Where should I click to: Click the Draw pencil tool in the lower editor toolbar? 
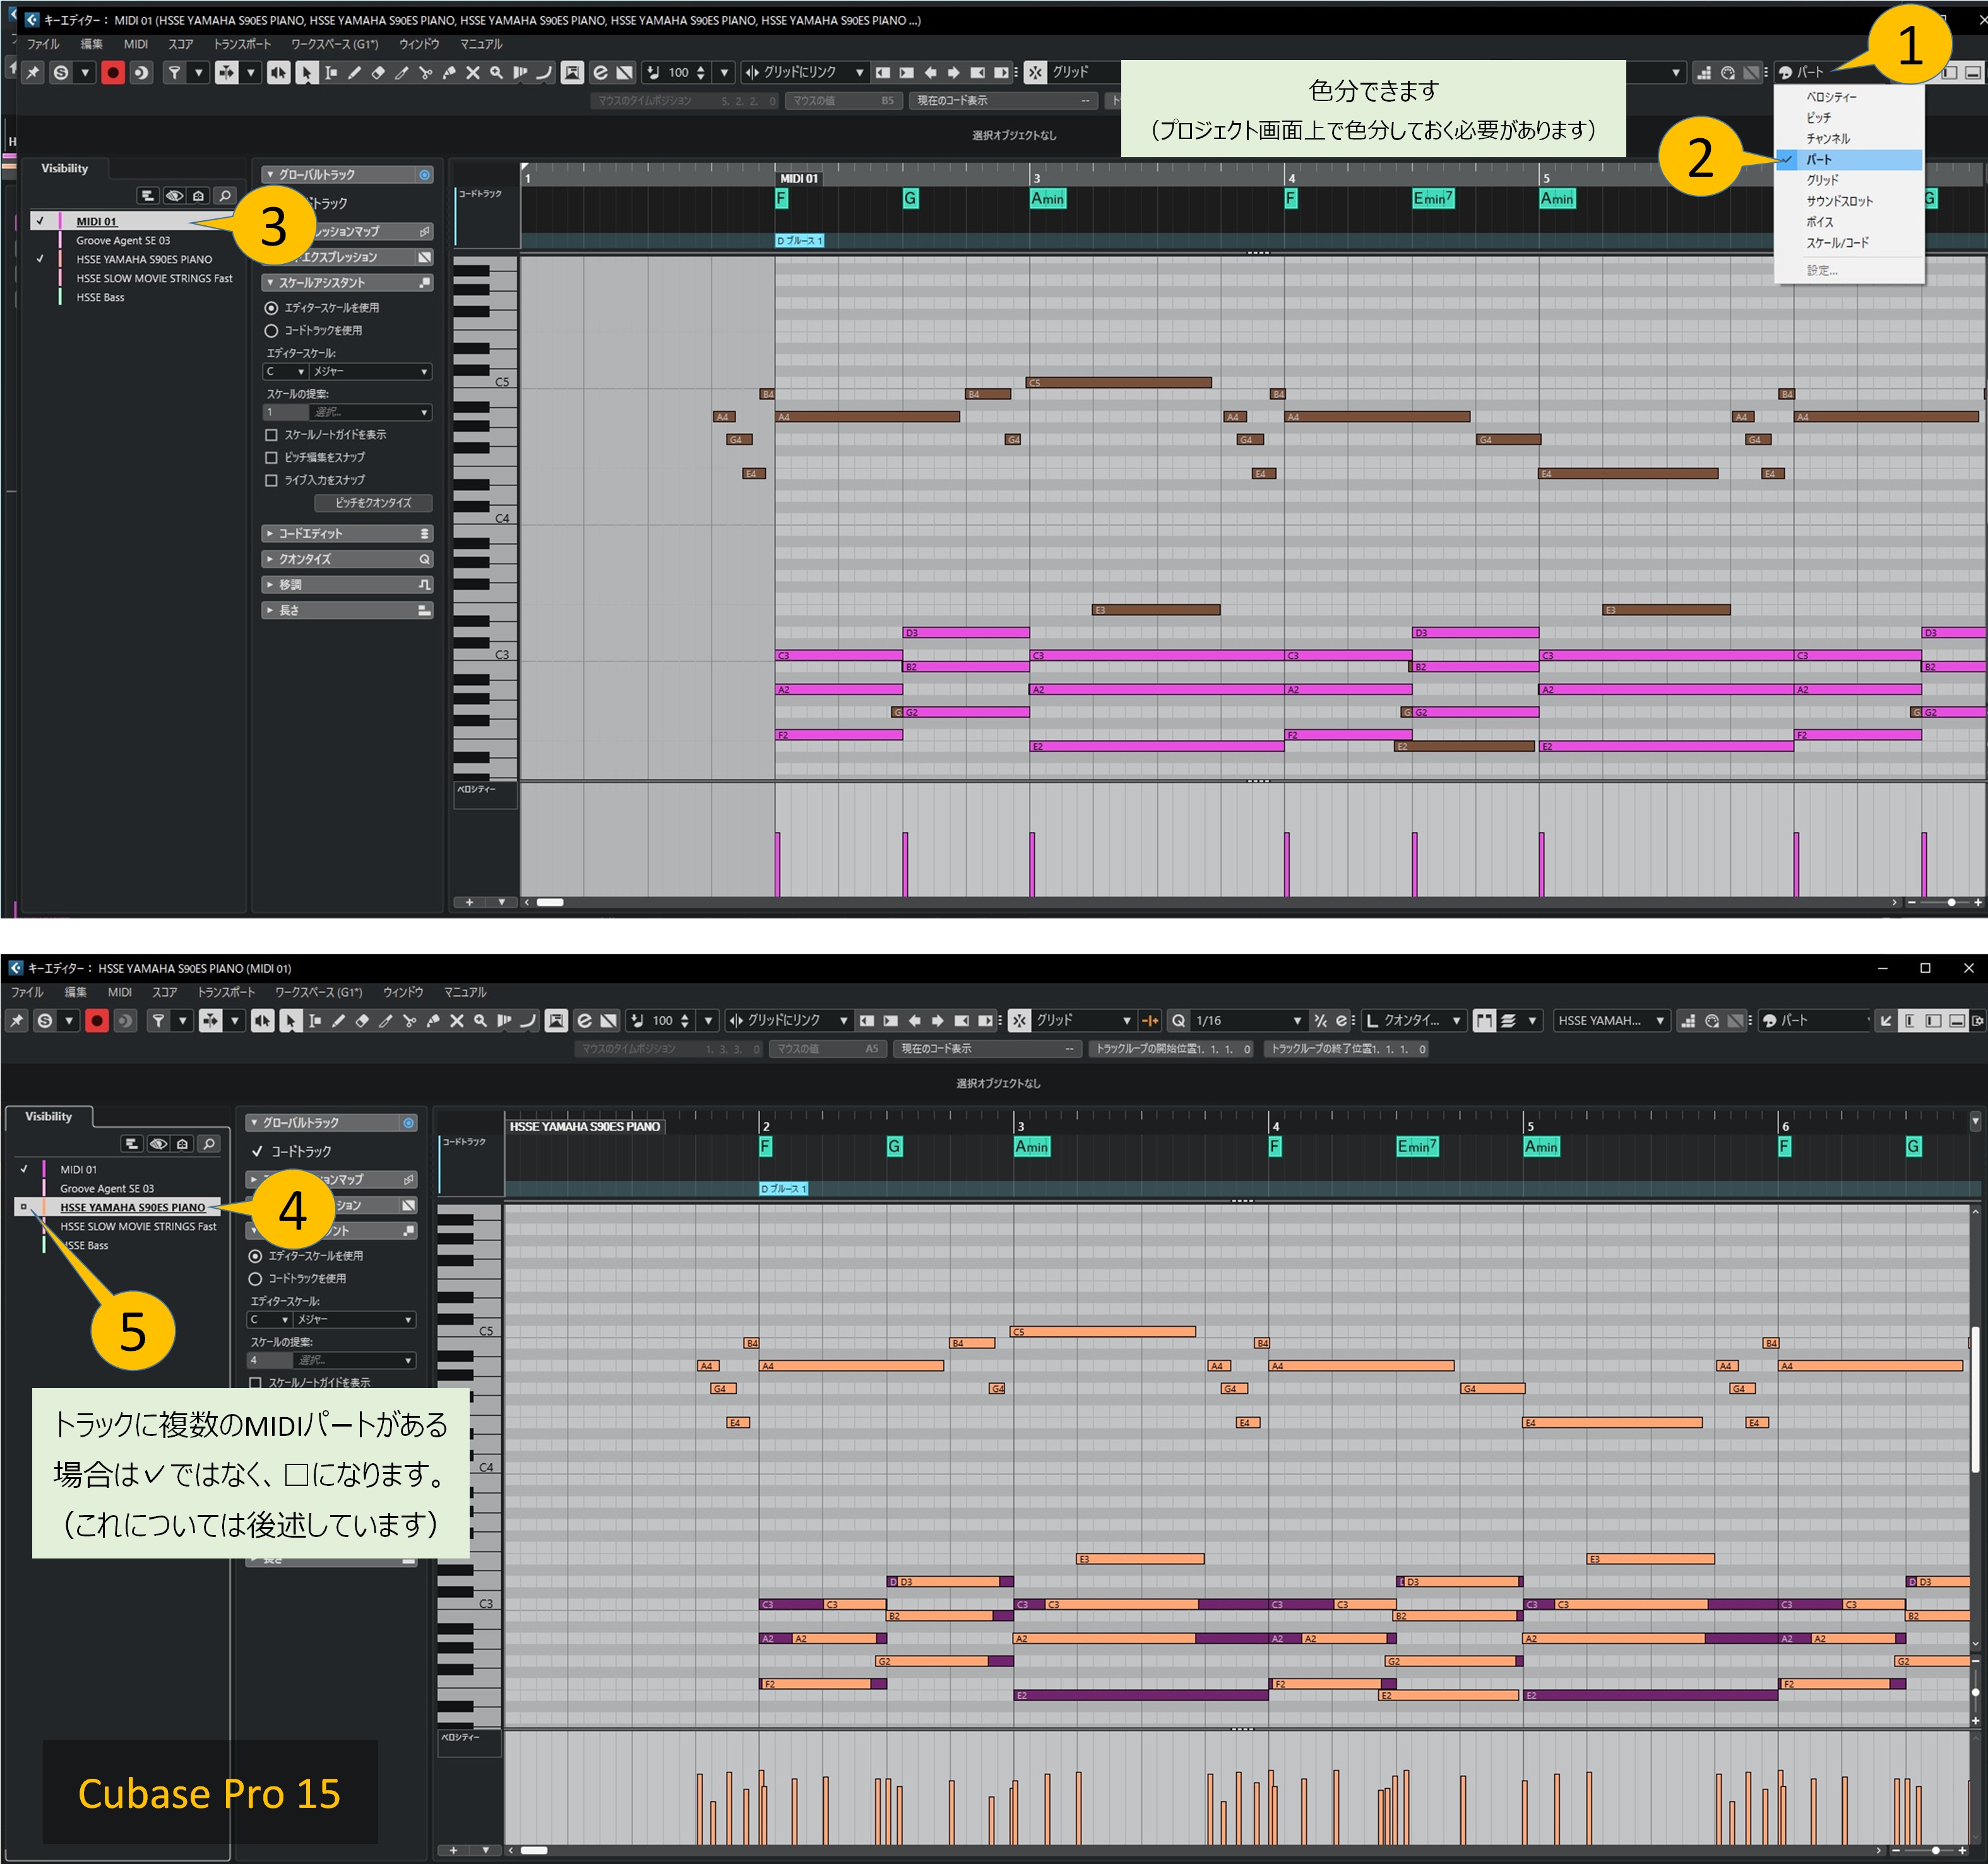pos(338,1020)
